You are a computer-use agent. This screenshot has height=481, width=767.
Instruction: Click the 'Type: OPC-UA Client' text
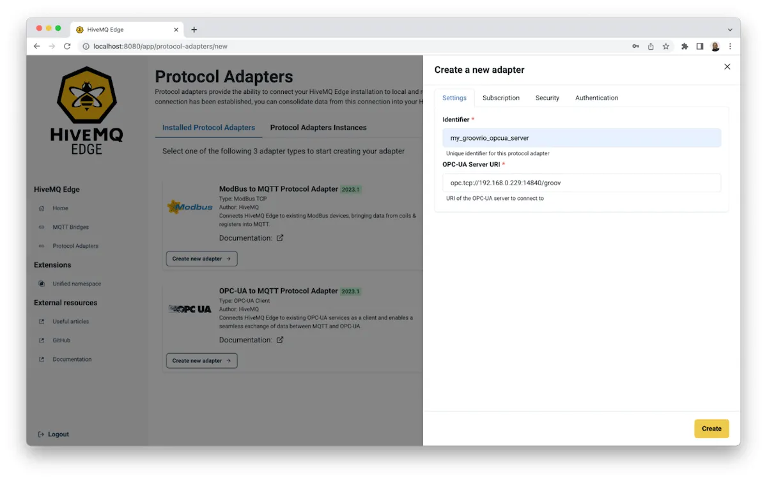(245, 301)
